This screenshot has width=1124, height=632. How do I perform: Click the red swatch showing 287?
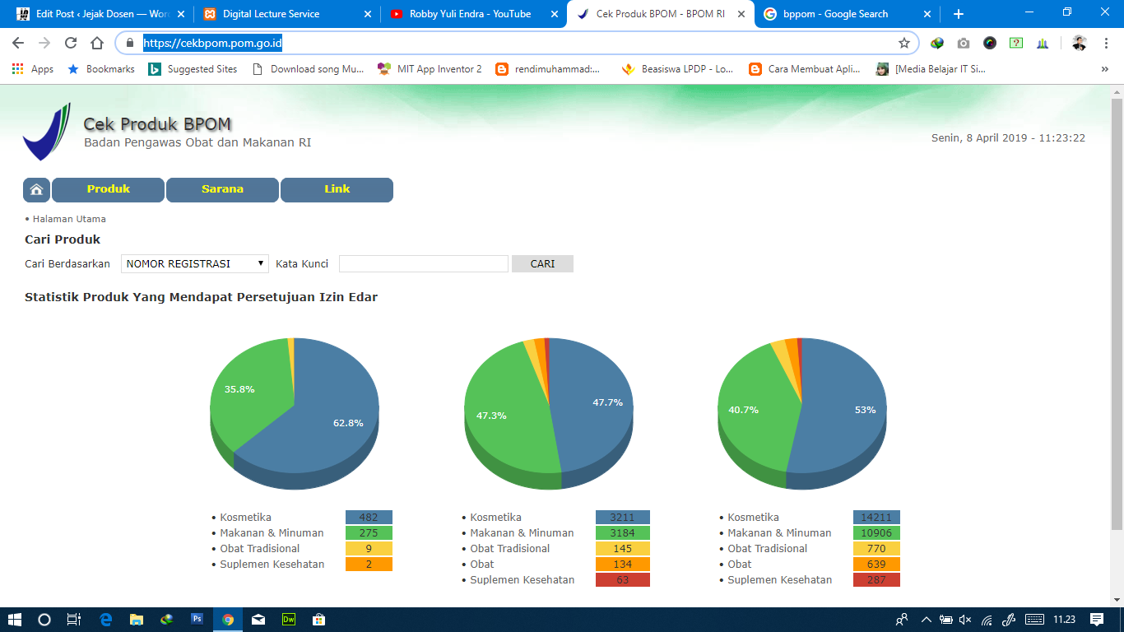pos(876,580)
